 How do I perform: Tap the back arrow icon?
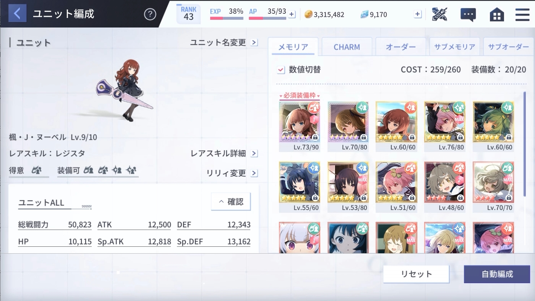click(x=17, y=14)
